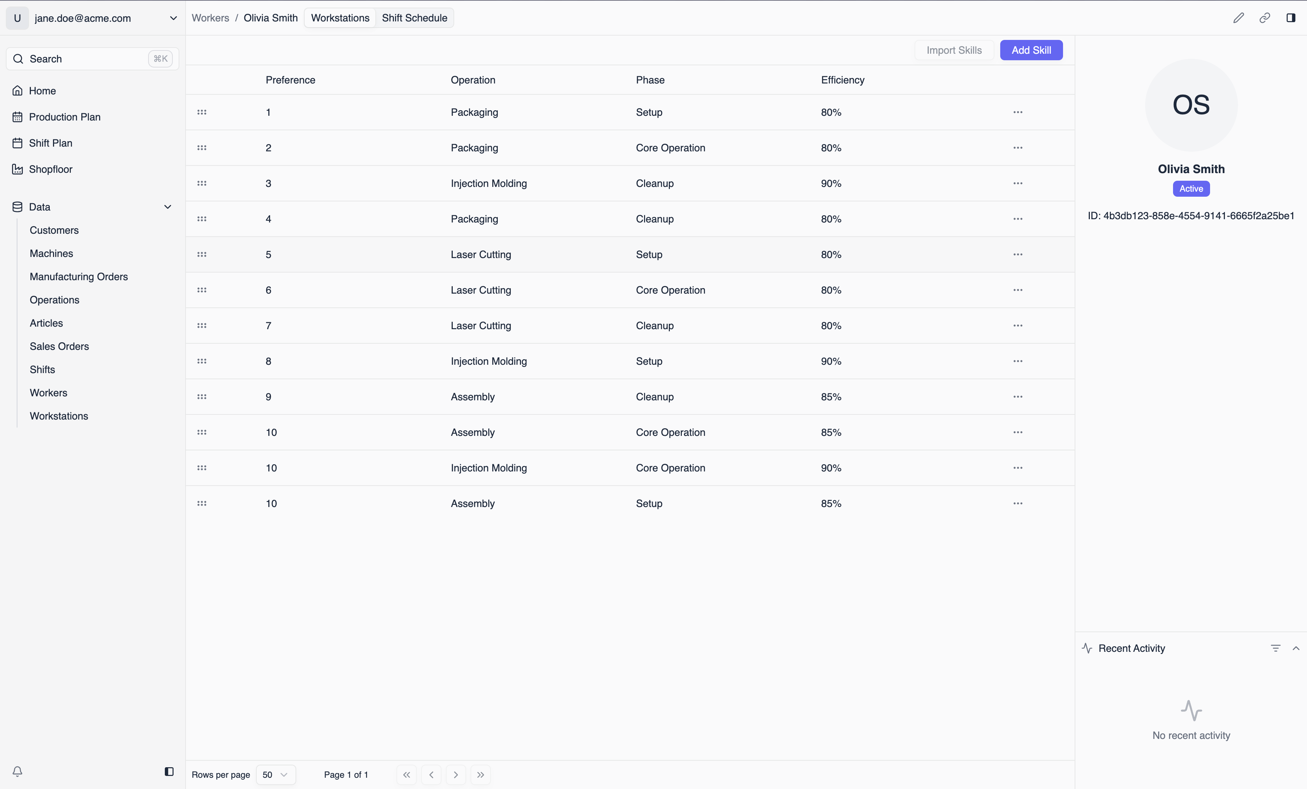The image size is (1307, 789).
Task: Open the account switcher for jane.doe@acme.com
Action: tap(174, 17)
